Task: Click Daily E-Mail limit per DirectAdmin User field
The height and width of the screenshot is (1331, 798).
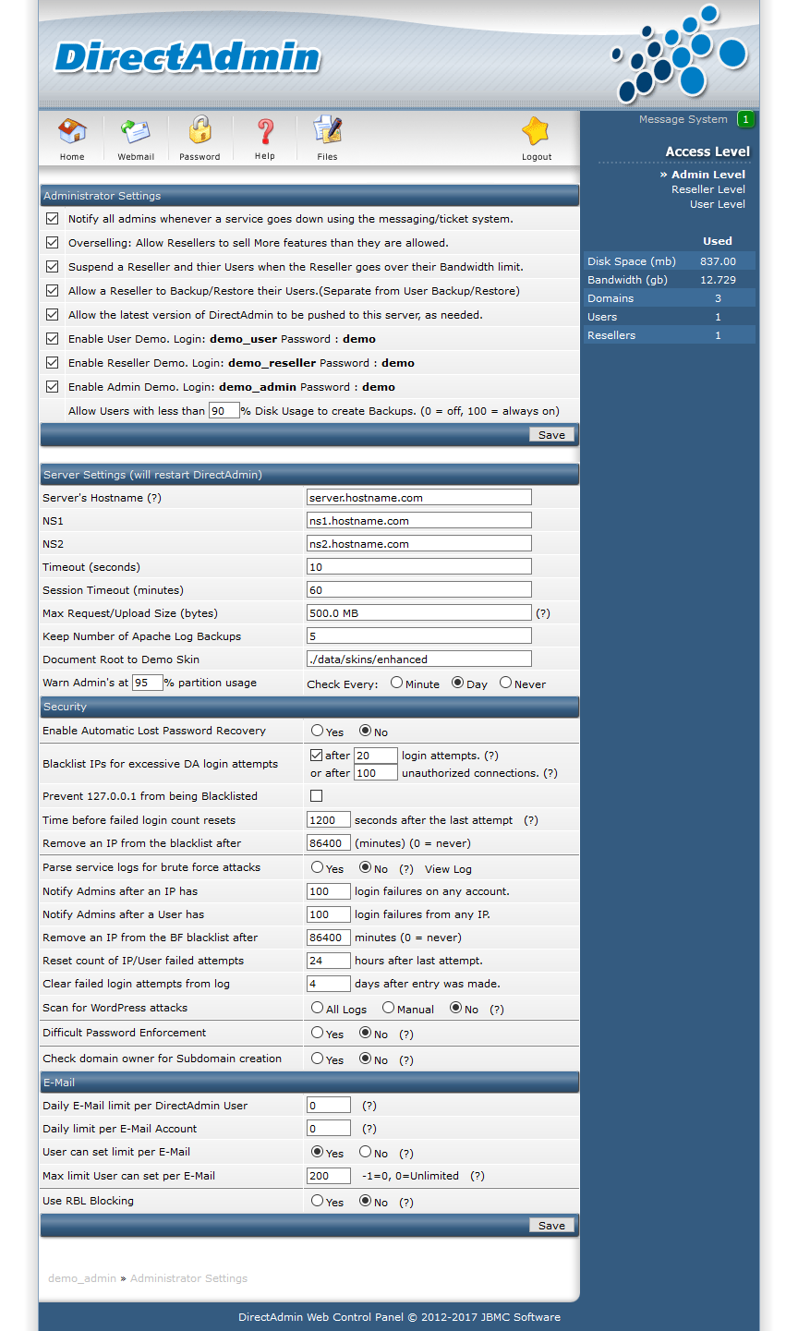Action: click(329, 1105)
